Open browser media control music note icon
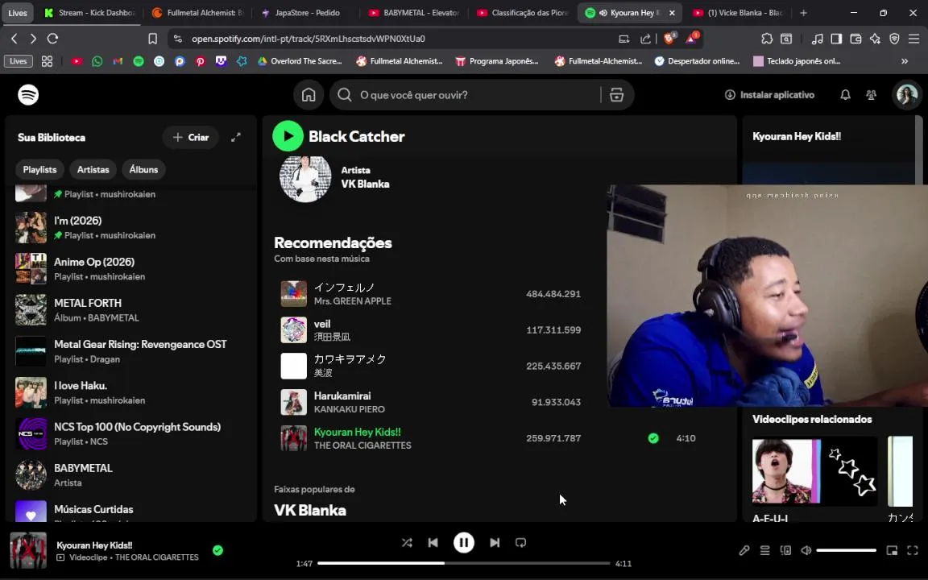Viewport: 928px width, 580px height. pyautogui.click(x=817, y=39)
